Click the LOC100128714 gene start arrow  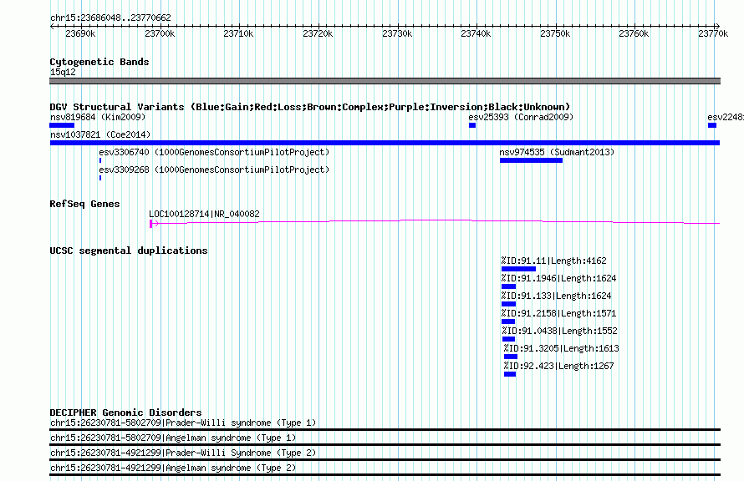click(x=154, y=224)
